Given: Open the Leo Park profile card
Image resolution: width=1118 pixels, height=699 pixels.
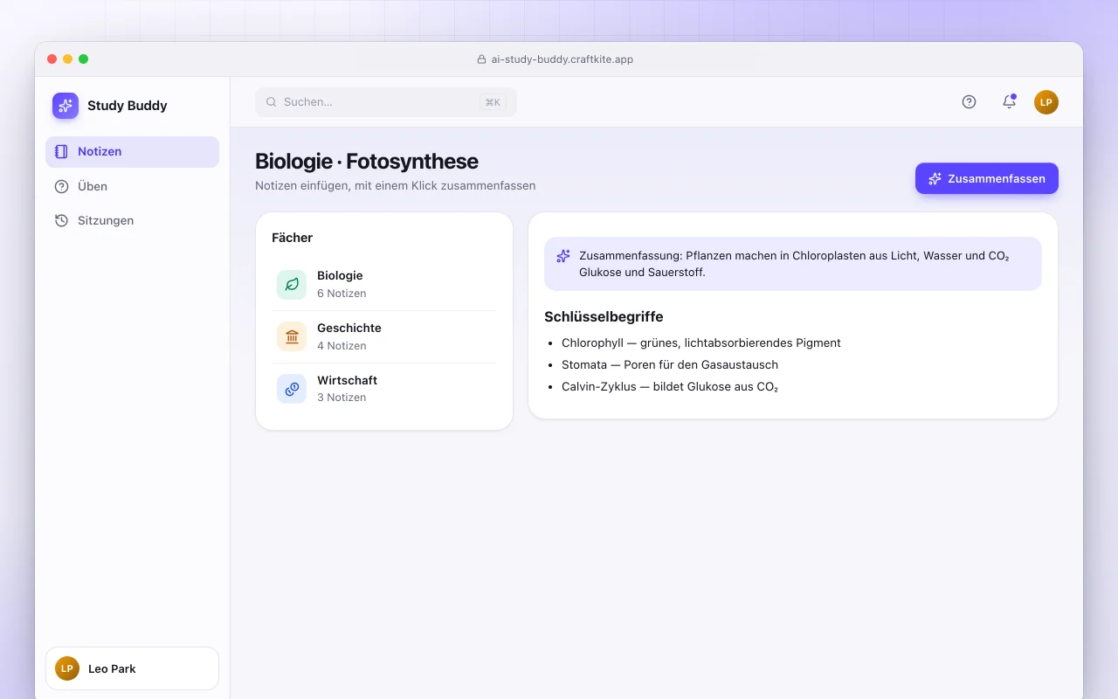Looking at the screenshot, I should coord(132,668).
